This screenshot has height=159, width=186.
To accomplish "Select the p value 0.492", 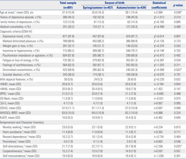I will pos(177,55).
